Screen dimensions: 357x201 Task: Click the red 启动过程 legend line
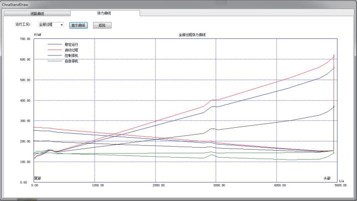[x=55, y=50]
